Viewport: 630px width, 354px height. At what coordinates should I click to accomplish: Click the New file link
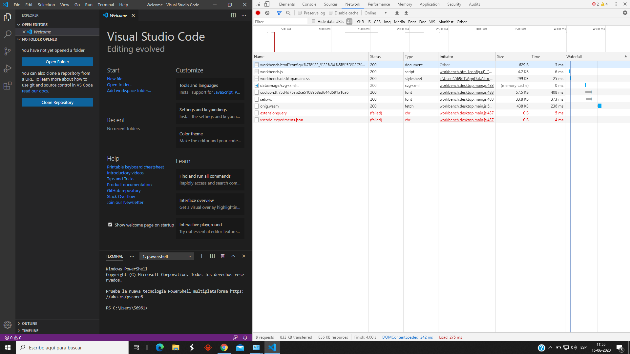[x=115, y=79]
